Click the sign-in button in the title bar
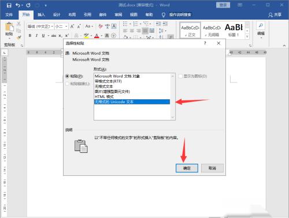The height and width of the screenshot is (218, 289). pos(223,5)
